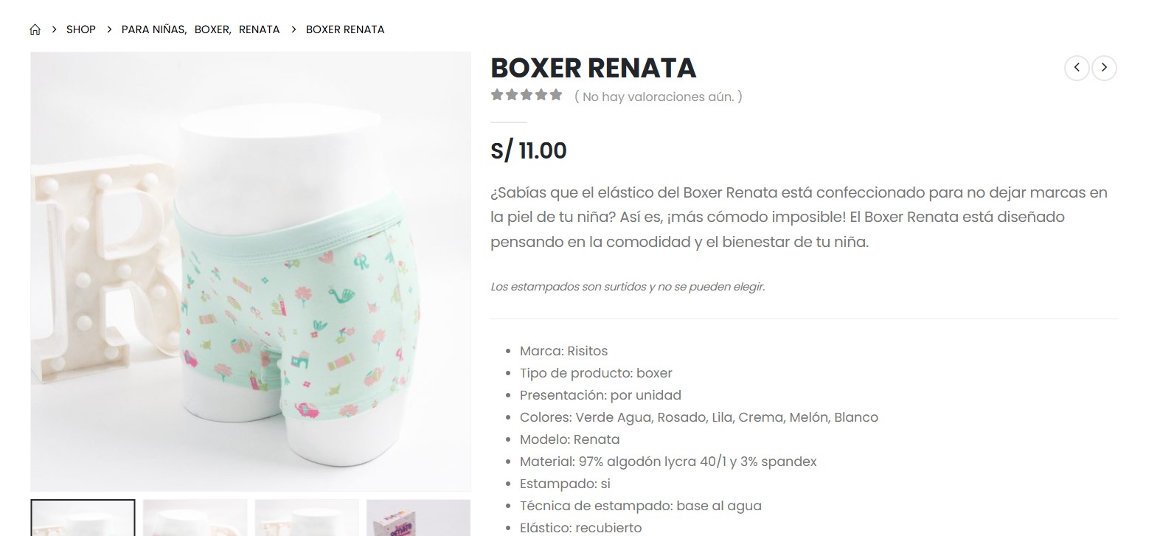1160x536 pixels.
Task: Click the chevron before BOXER RENATA breadcrumb
Action: click(x=294, y=29)
